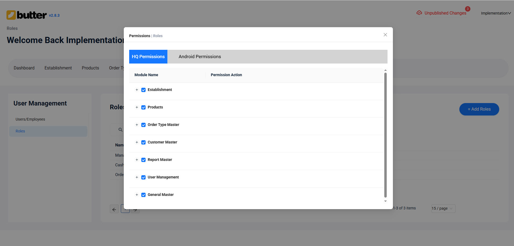514x246 pixels.
Task: Click the v2.8.3 version label
Action: (54, 16)
